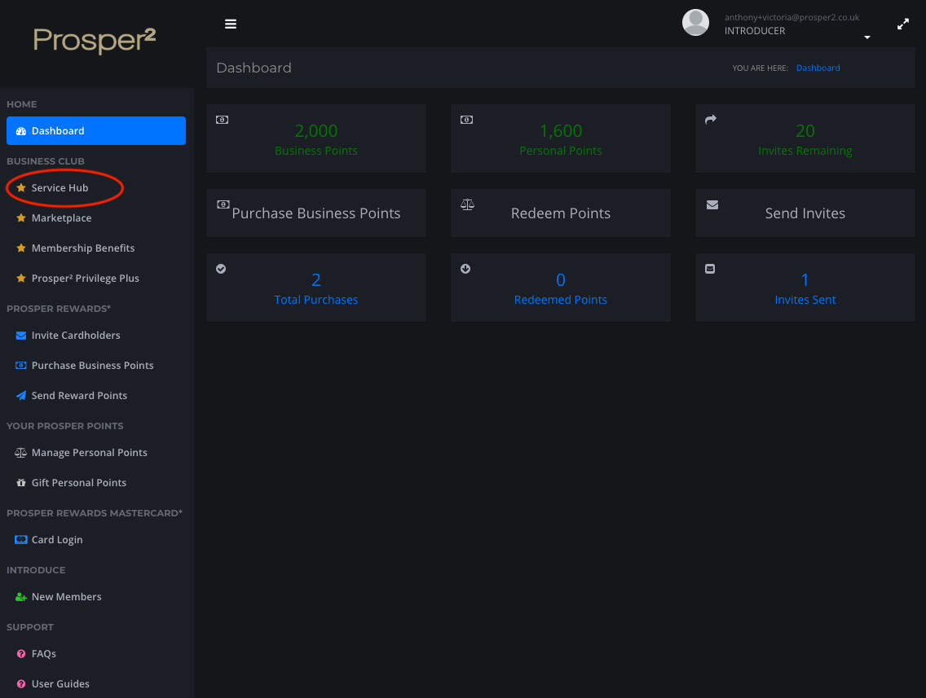Click the down-arrow icon on Redeemed Points card

coord(465,269)
